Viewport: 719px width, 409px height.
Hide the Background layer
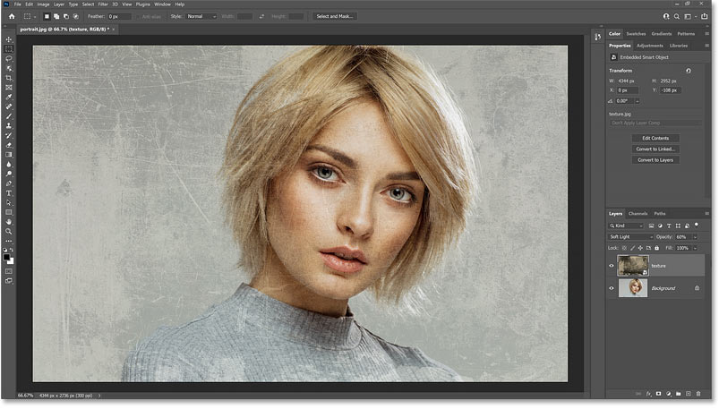tap(612, 288)
